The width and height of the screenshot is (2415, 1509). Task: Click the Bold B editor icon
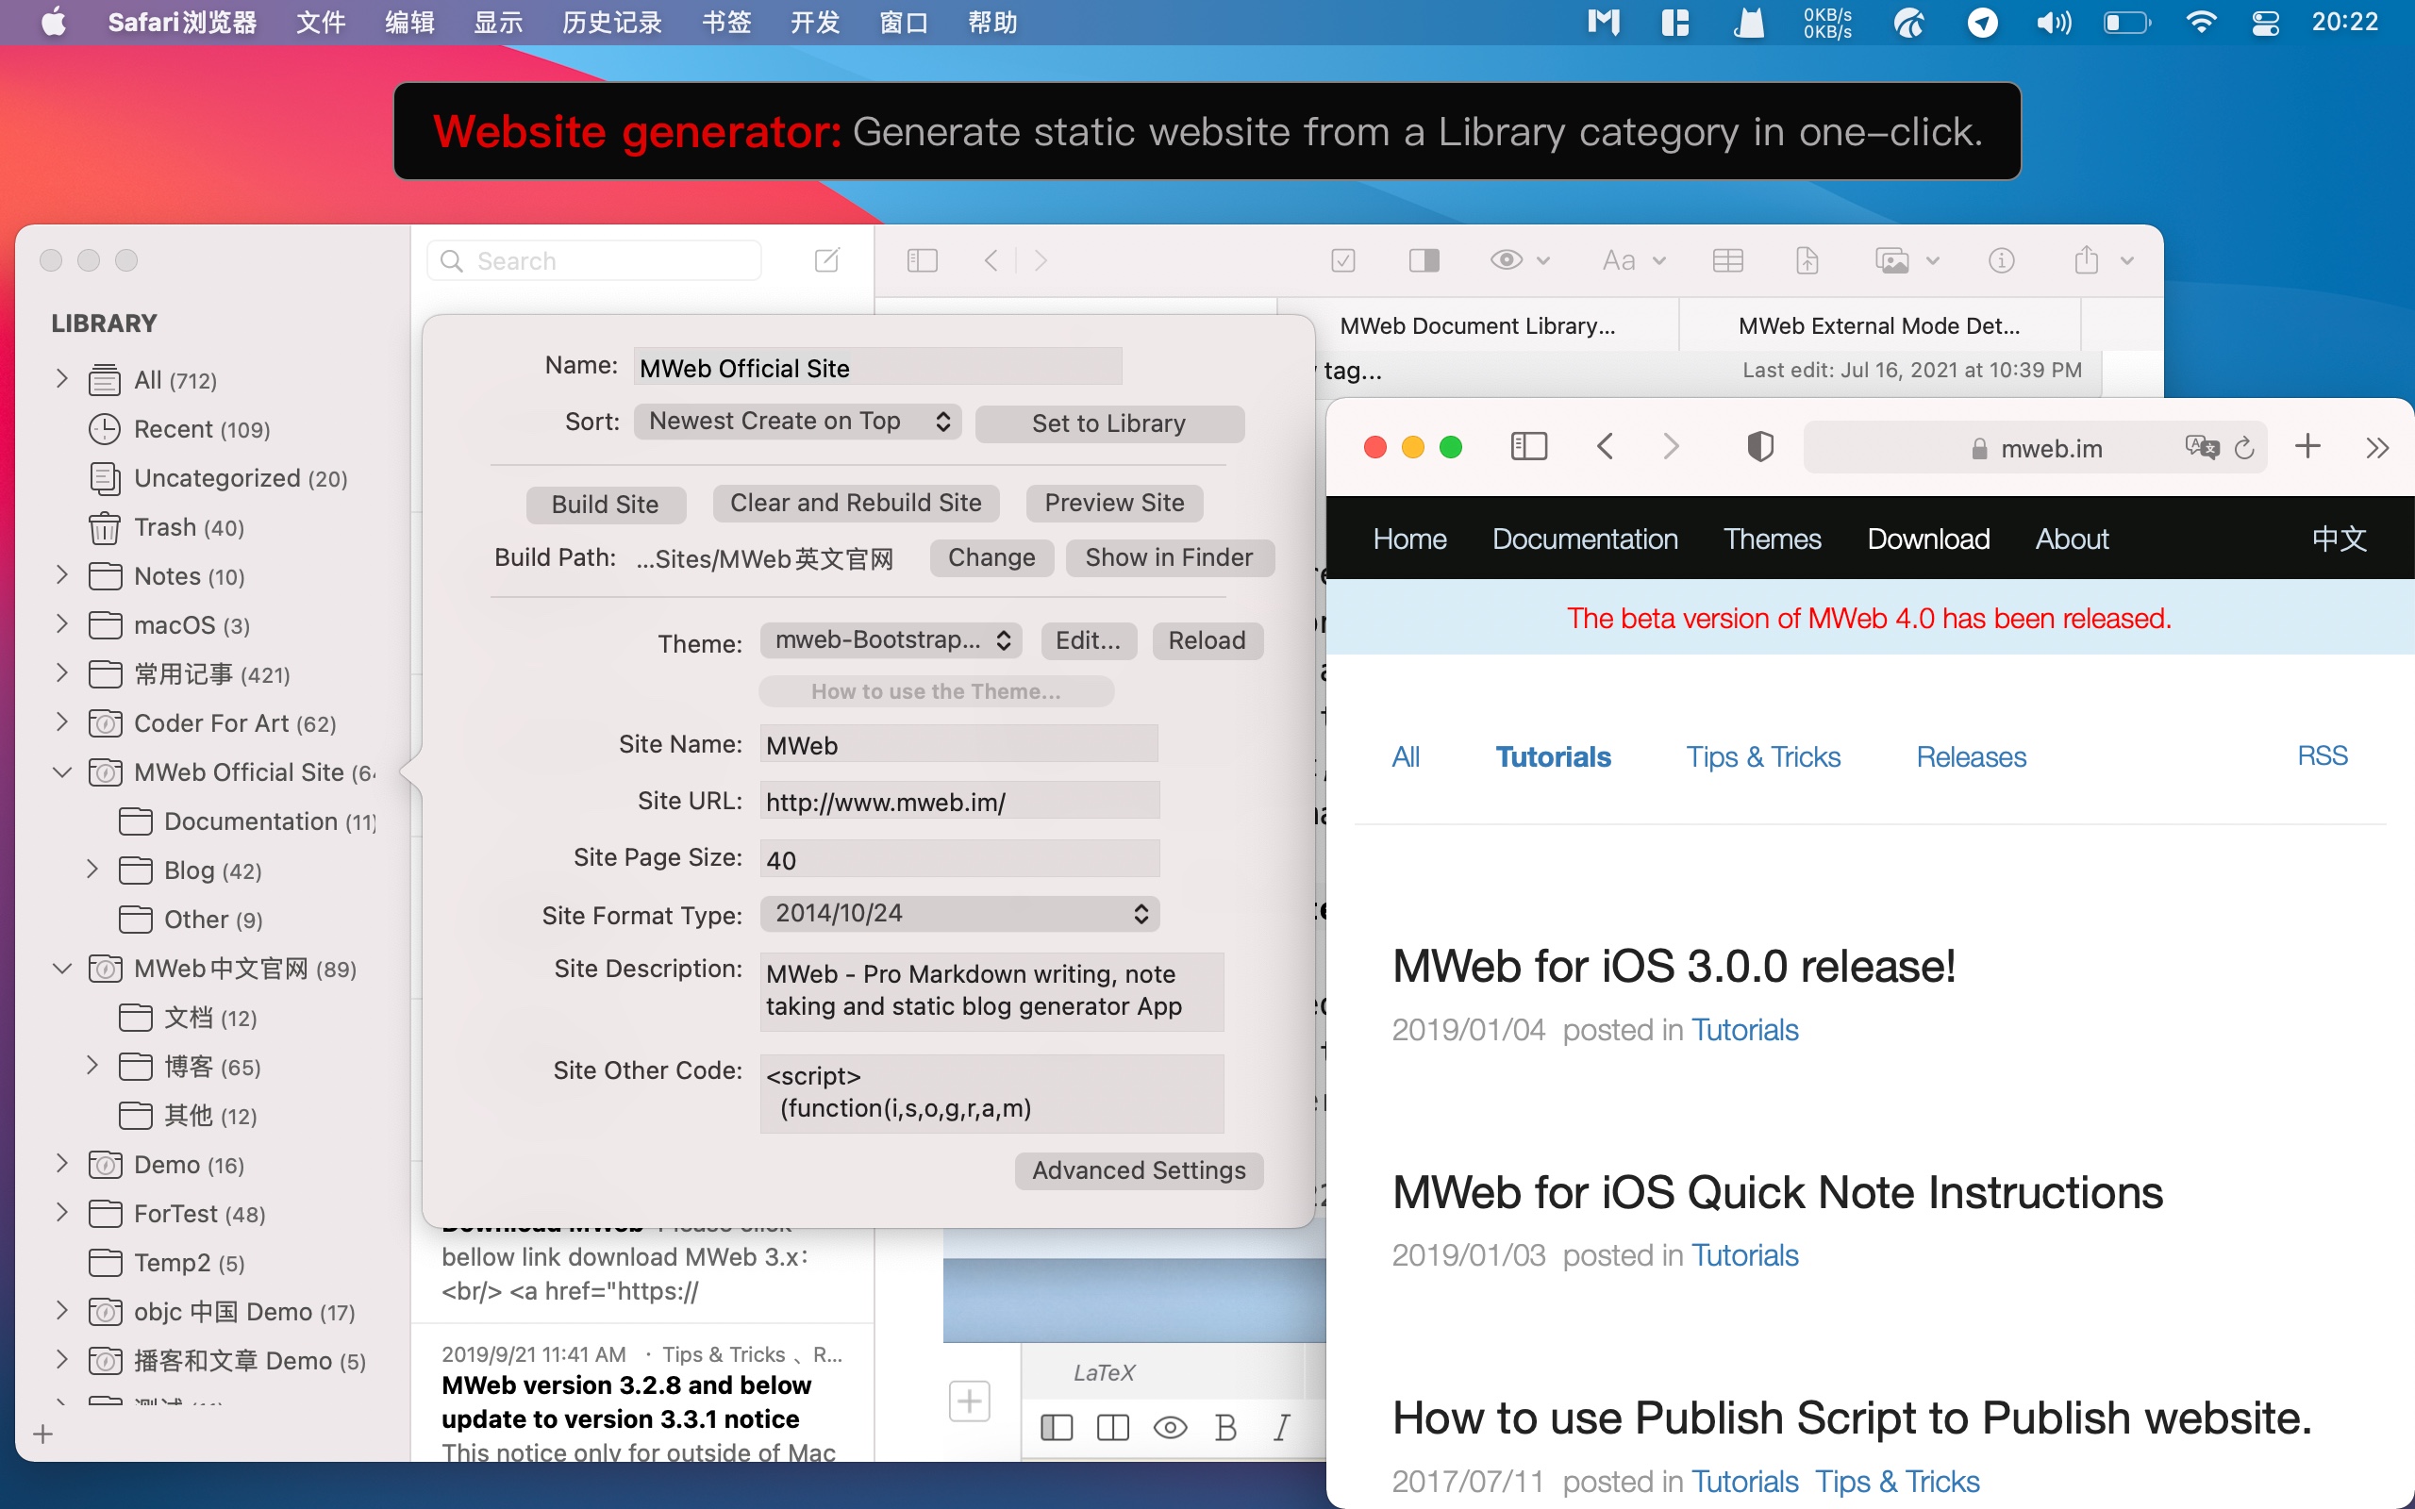coord(1225,1427)
